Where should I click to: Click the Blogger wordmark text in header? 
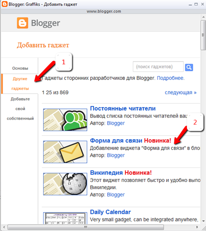pyautogui.click(x=46, y=23)
